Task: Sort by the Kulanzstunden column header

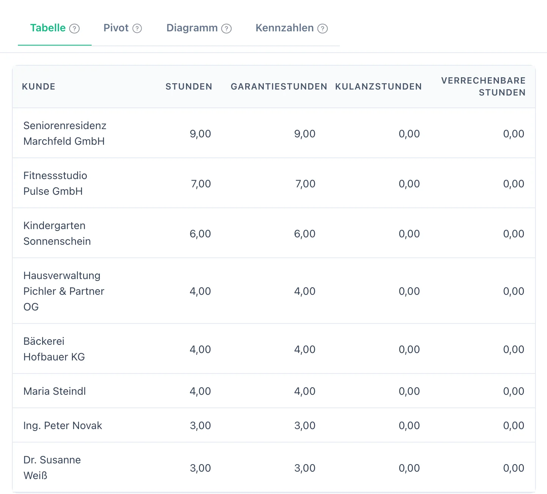Action: (379, 87)
